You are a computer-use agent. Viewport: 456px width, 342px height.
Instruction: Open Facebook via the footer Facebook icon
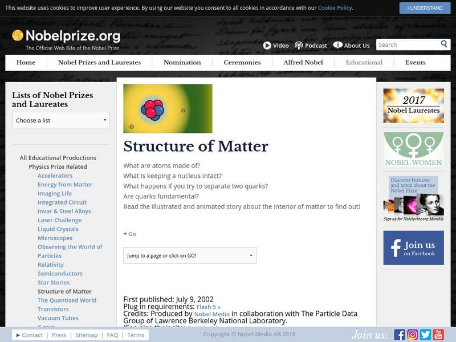(401, 333)
